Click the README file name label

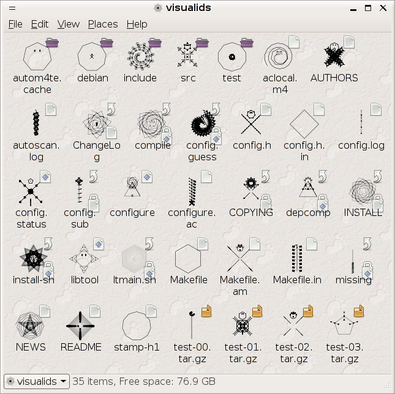click(x=81, y=348)
